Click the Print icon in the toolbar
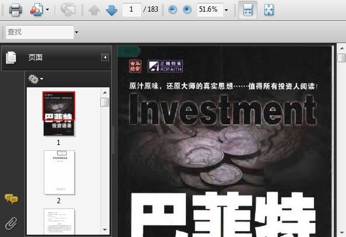This screenshot has height=237, width=346. click(15, 10)
